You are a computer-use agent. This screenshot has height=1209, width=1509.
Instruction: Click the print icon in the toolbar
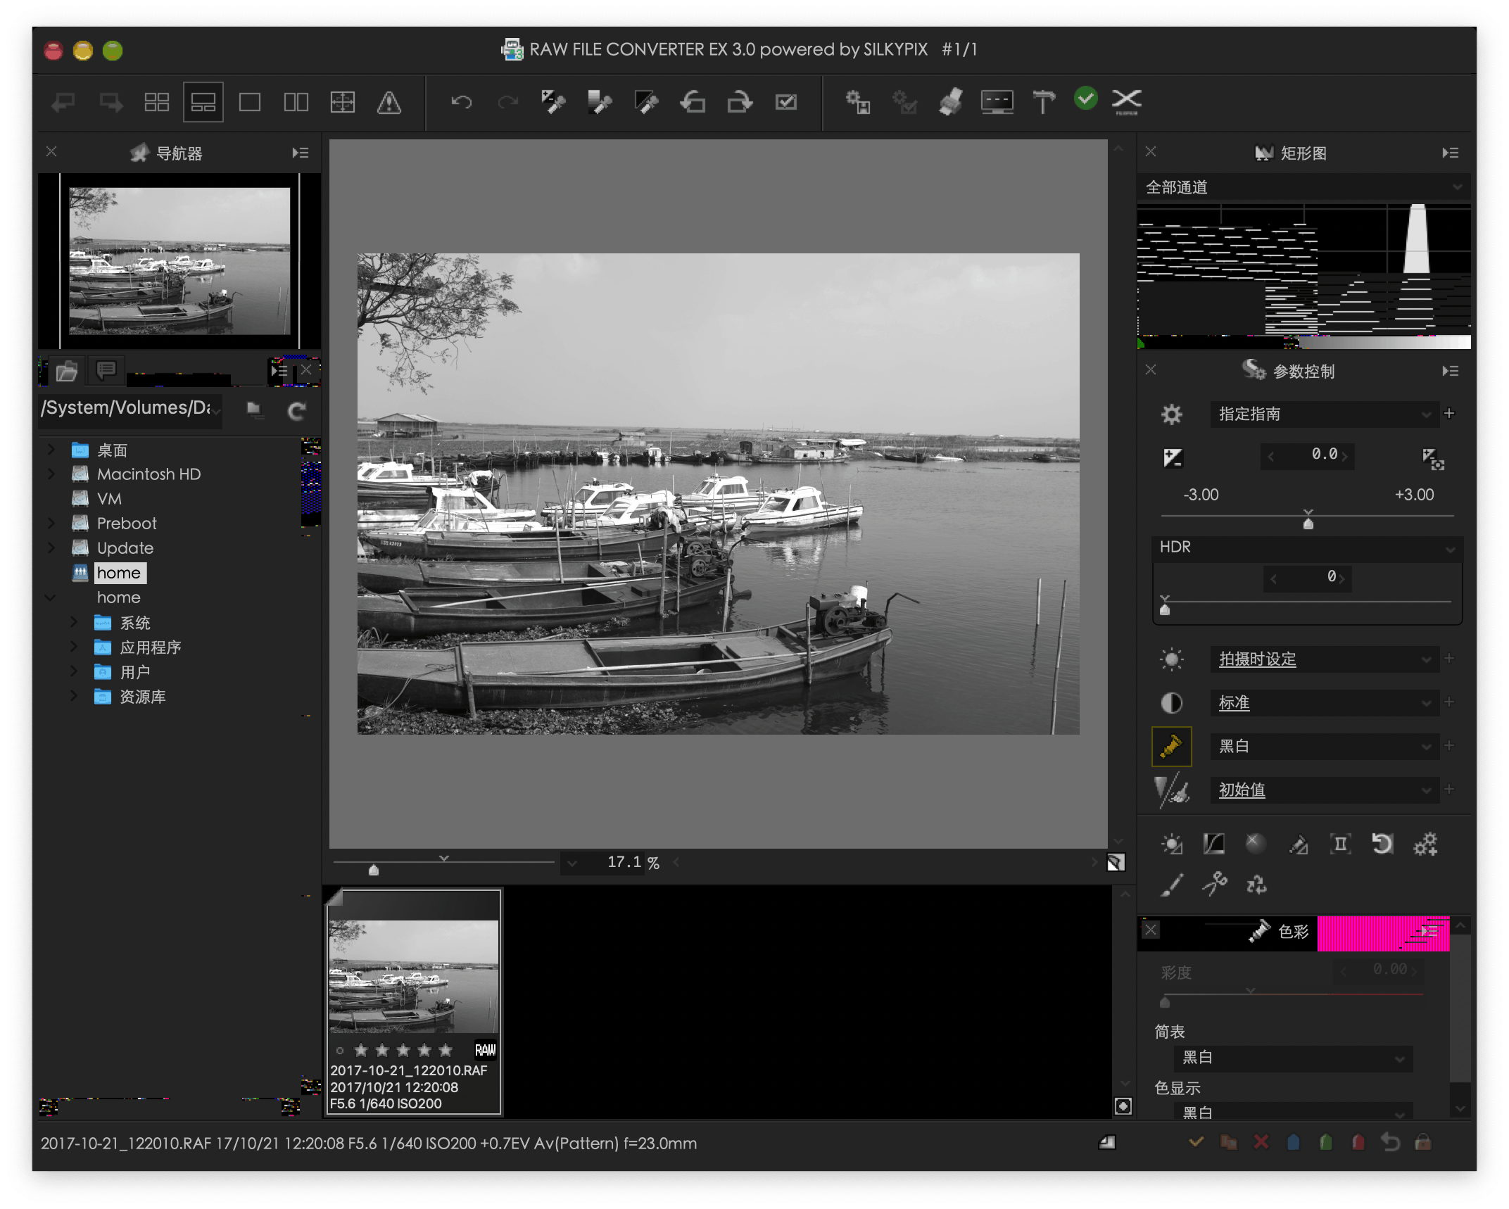(x=951, y=102)
